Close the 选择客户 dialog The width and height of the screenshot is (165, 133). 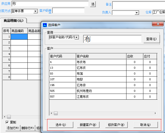(x=158, y=24)
